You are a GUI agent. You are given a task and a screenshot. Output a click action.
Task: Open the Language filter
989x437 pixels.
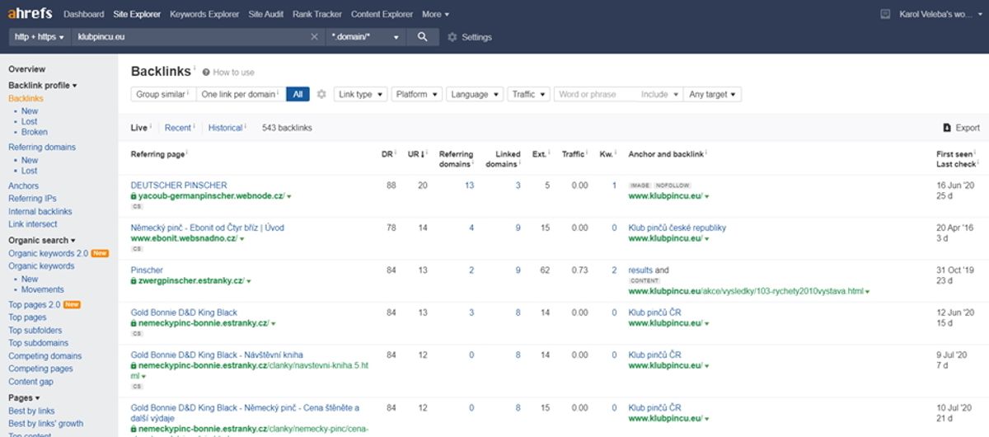coord(475,95)
